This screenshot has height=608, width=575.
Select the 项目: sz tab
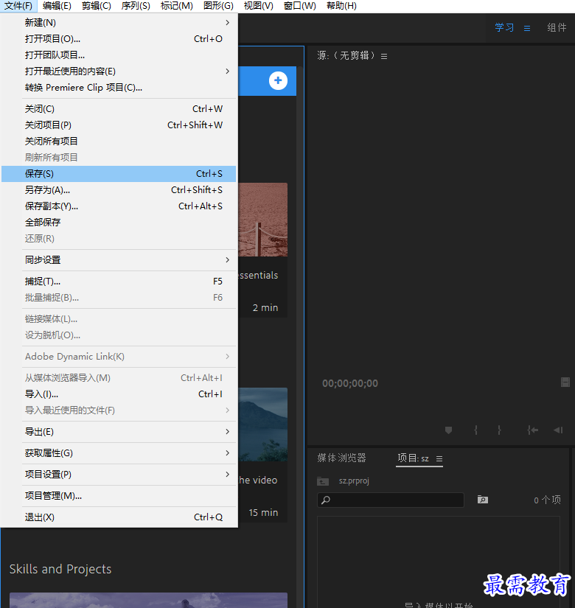pos(414,458)
